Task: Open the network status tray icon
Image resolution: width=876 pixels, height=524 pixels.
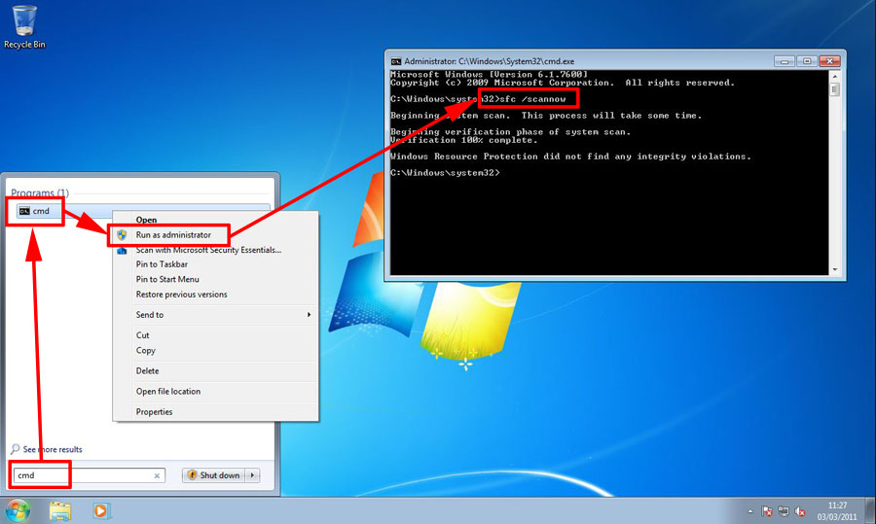Action: [x=784, y=511]
